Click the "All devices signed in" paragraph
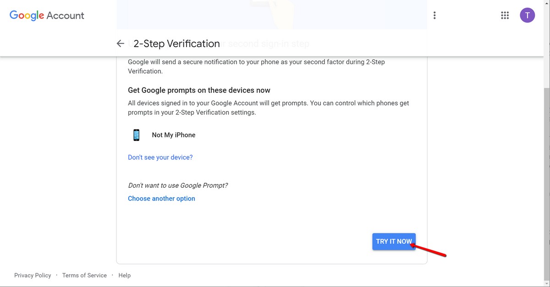550x287 pixels. pyautogui.click(x=268, y=108)
